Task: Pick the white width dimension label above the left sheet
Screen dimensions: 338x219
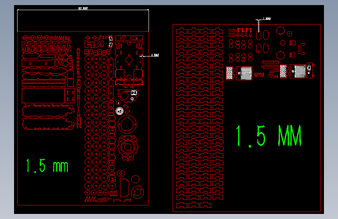Action: 83,9
